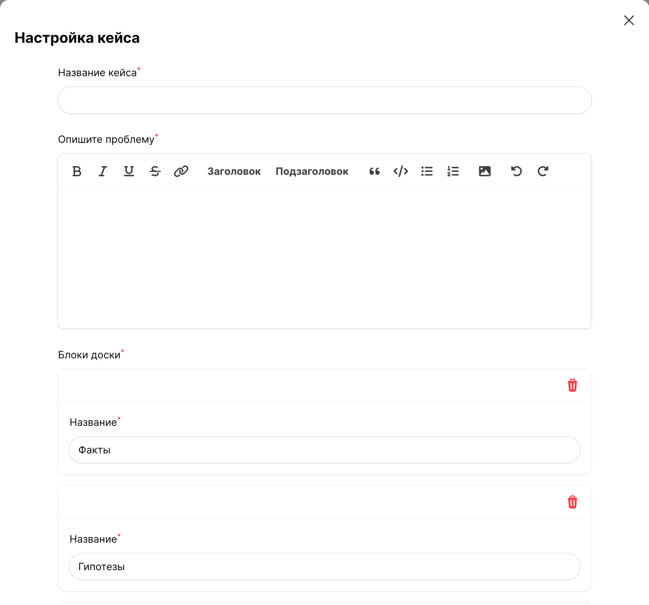The height and width of the screenshot is (605, 649).
Task: Undo the last editor action
Action: 516,171
